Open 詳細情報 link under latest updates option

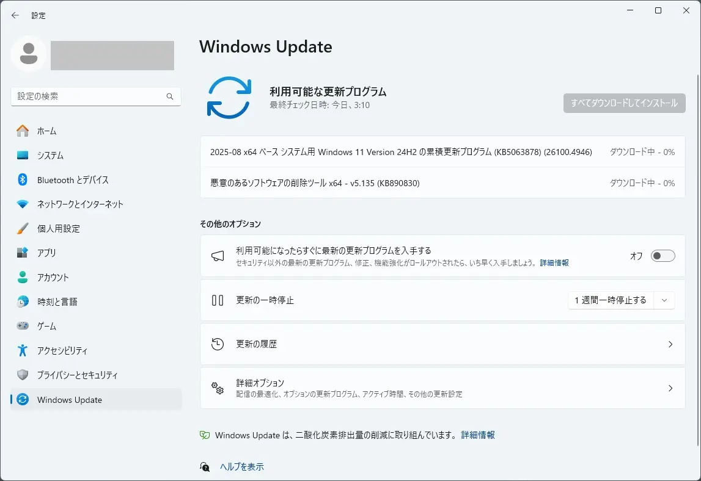(554, 262)
